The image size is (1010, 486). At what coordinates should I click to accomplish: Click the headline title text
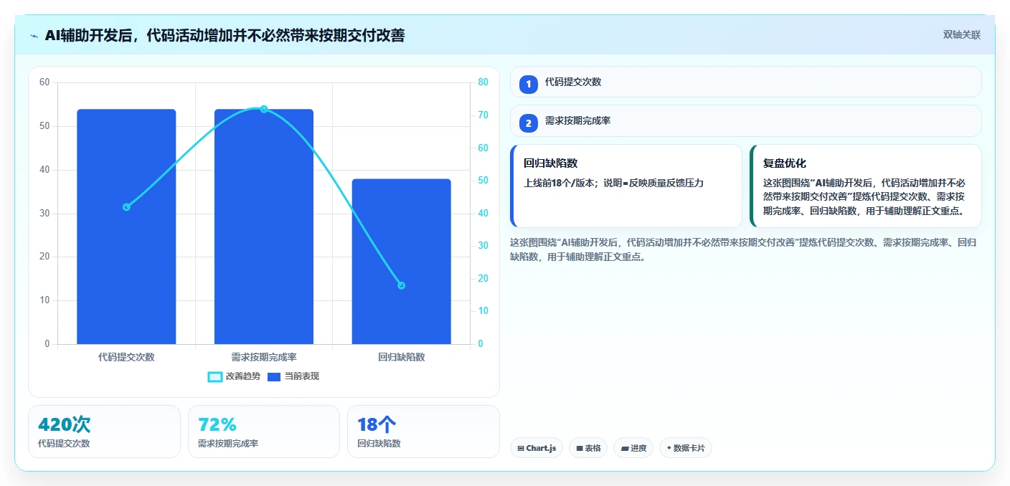[x=225, y=35]
